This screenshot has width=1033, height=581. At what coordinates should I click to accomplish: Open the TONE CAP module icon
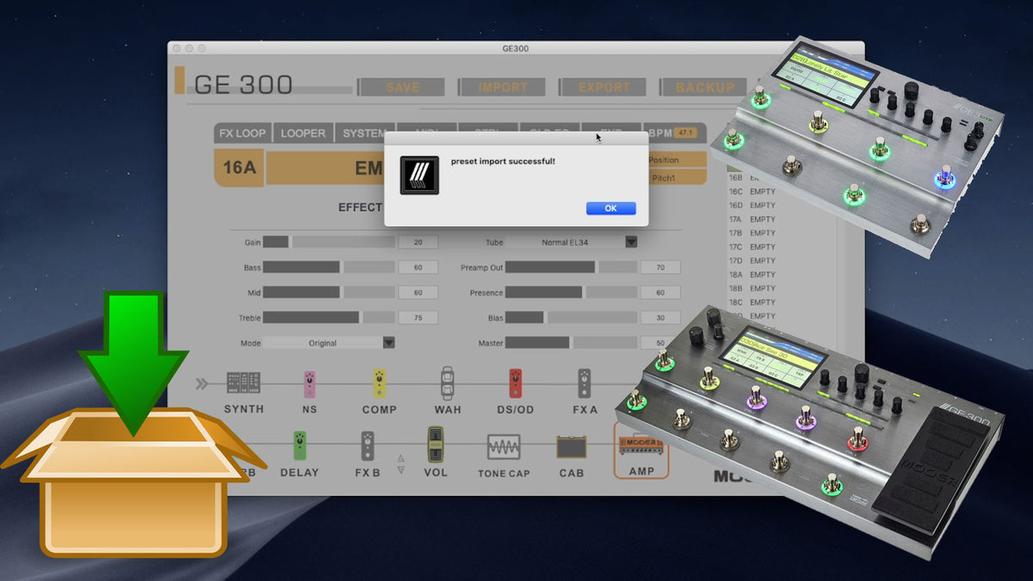[x=504, y=447]
